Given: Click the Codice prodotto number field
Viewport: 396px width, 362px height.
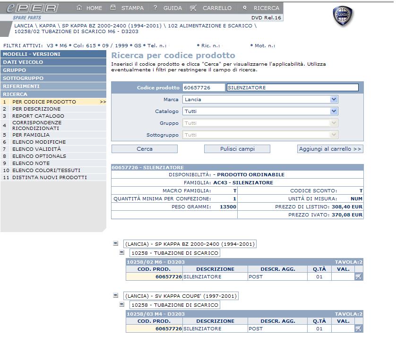Looking at the screenshot, I should (204, 87).
